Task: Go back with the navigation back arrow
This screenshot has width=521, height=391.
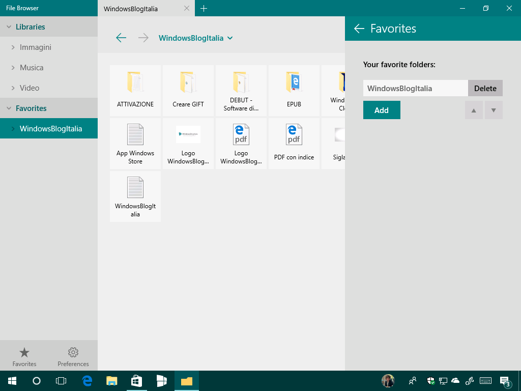Action: [121, 38]
